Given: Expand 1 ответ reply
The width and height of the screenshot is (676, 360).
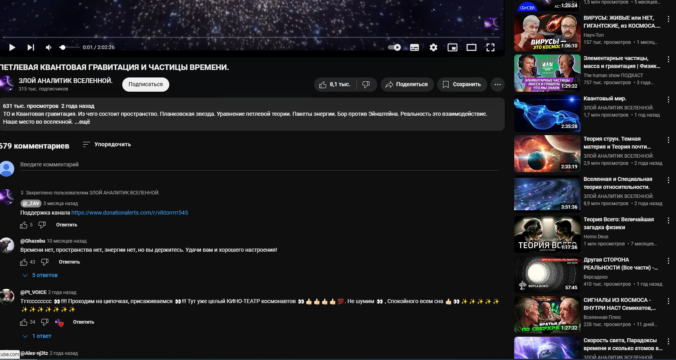Looking at the screenshot, I should 37,336.
